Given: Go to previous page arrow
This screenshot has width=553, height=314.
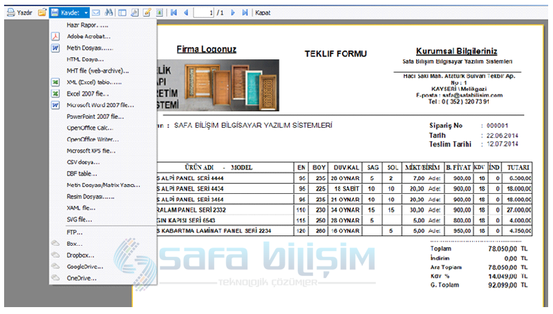Looking at the screenshot, I should coord(186,12).
